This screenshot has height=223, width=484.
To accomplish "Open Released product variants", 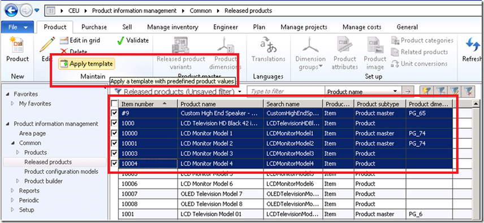I will tap(181, 54).
